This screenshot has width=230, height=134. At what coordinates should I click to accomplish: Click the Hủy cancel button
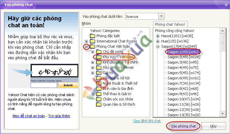(x=214, y=126)
